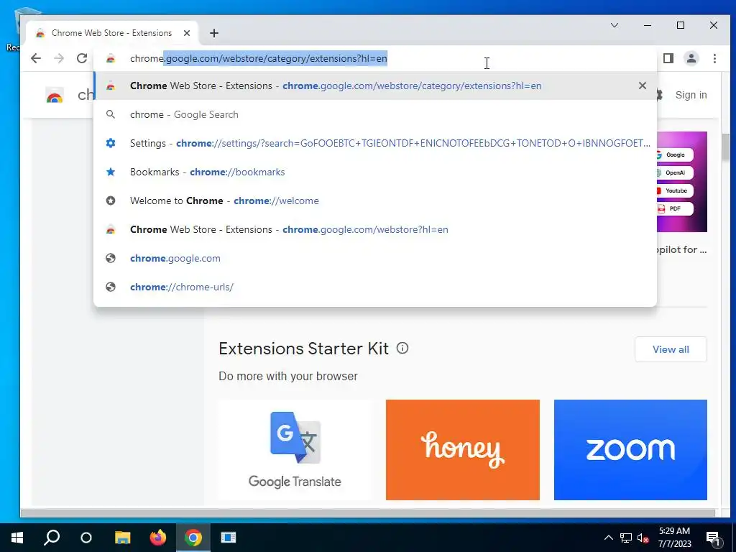Image resolution: width=736 pixels, height=552 pixels.
Task: Click the vertical page scrollbar thumb
Action: pyautogui.click(x=726, y=147)
